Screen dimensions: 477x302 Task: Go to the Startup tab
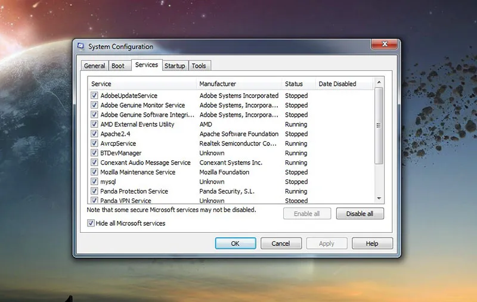(x=175, y=66)
